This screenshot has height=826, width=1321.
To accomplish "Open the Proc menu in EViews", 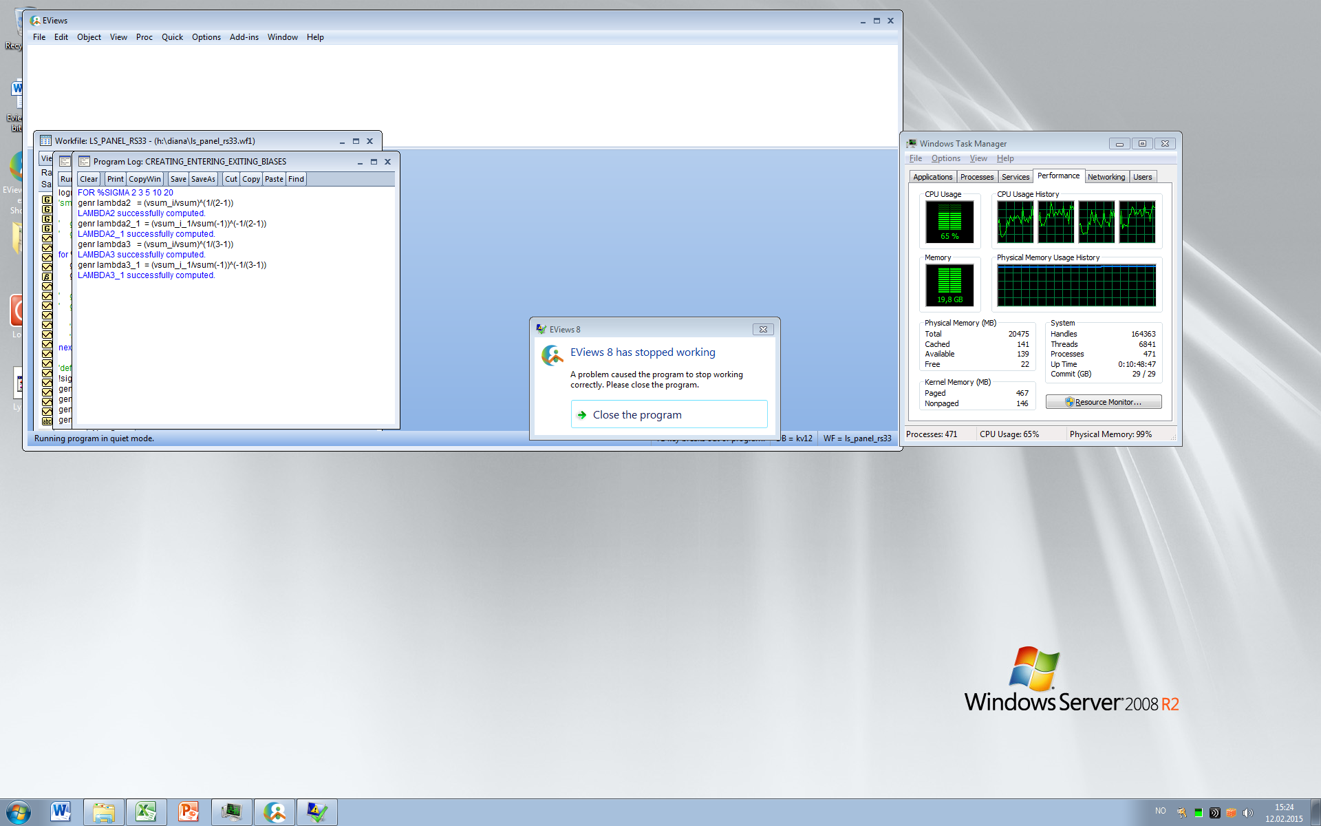I will click(x=144, y=37).
